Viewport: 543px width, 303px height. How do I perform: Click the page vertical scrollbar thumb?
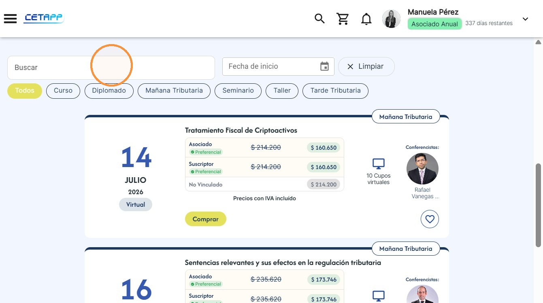539,205
